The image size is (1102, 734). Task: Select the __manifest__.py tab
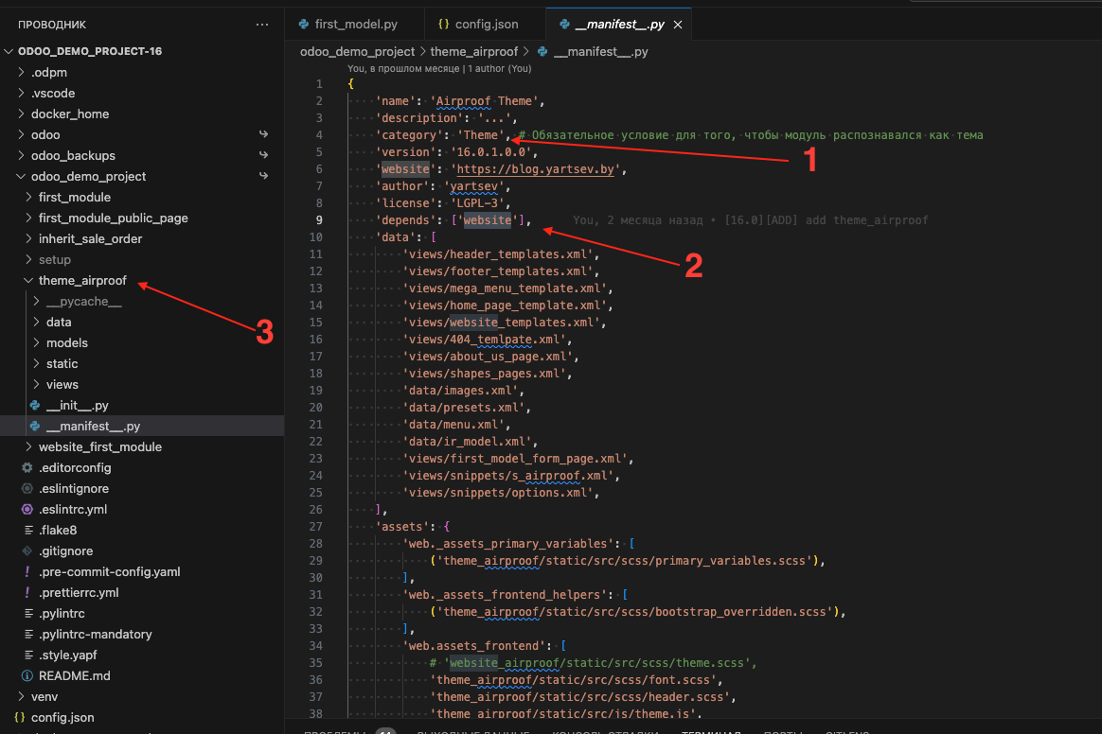[x=619, y=24]
